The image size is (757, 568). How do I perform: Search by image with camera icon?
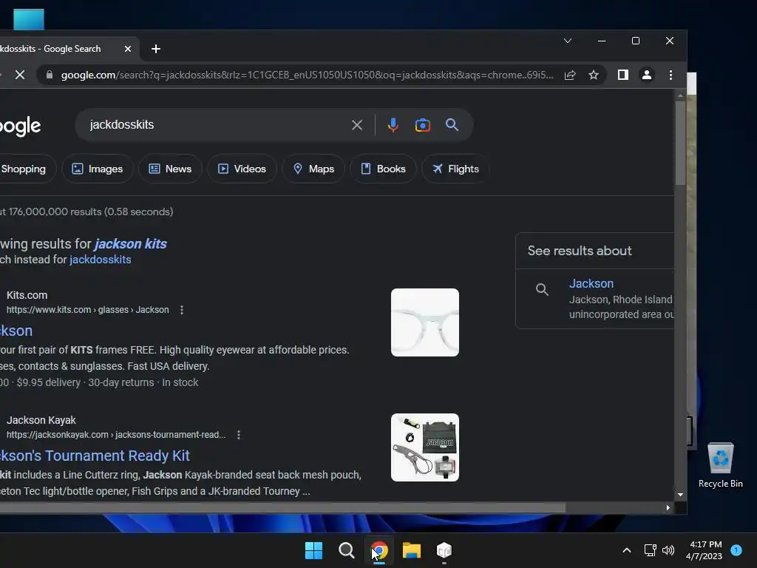pyautogui.click(x=422, y=125)
